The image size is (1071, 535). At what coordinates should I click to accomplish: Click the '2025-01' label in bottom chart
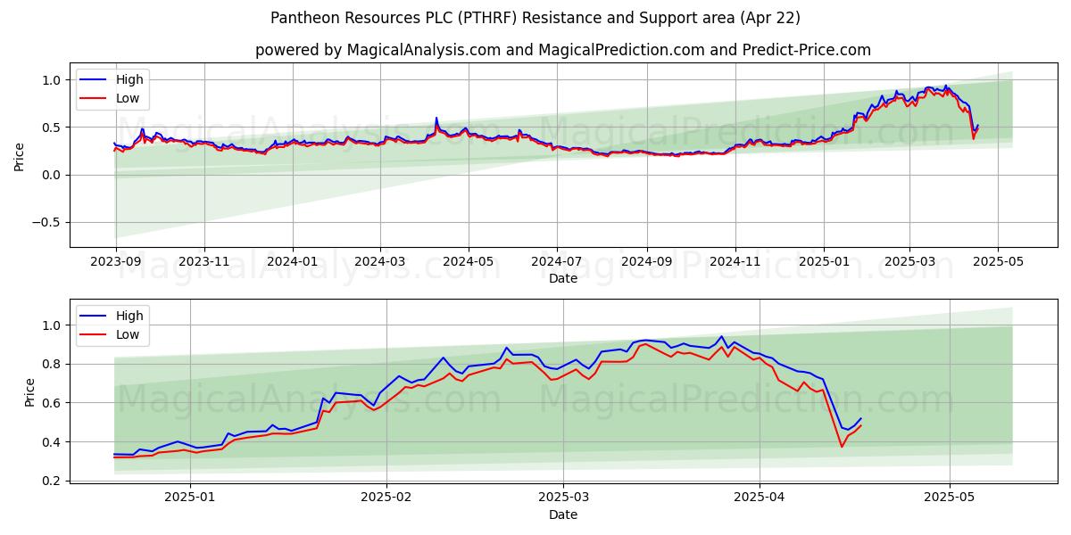click(x=191, y=498)
